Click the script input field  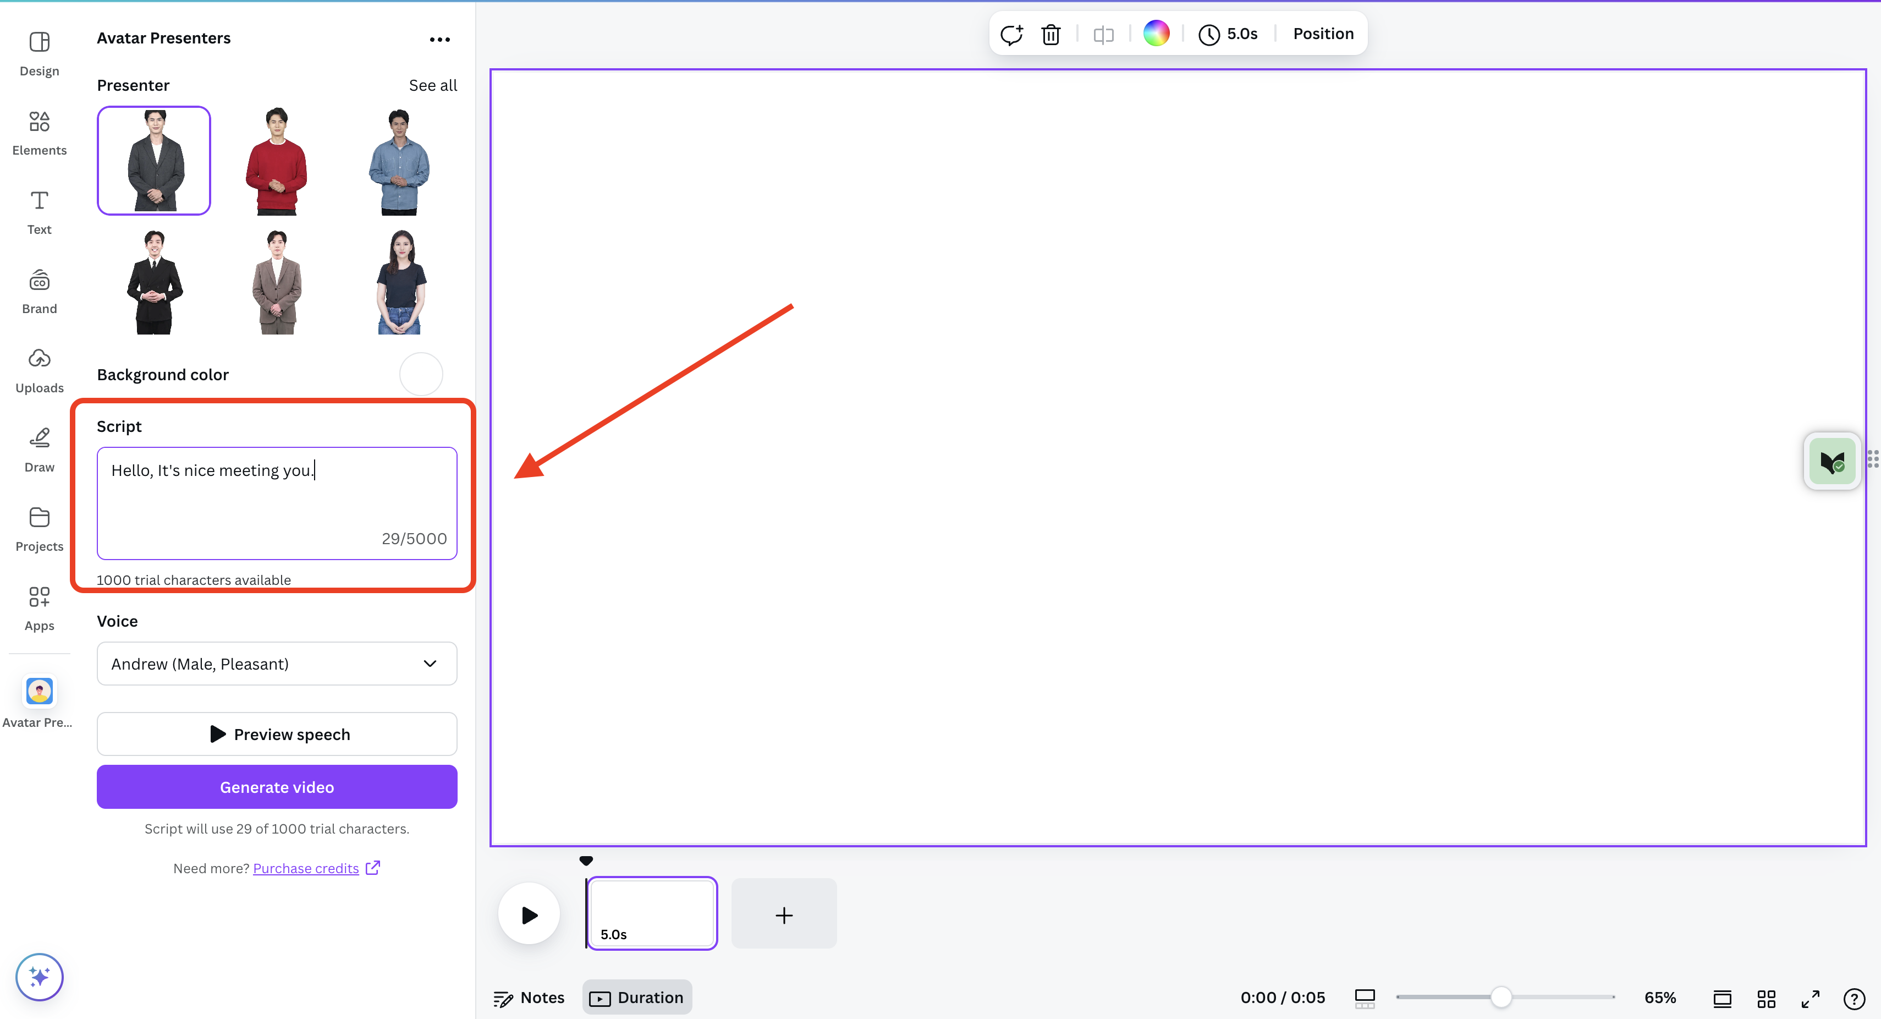coord(277,502)
